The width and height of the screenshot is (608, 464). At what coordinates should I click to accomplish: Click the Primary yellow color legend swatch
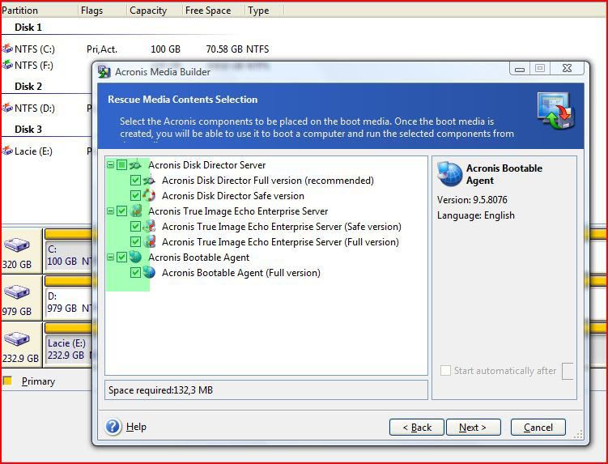[x=7, y=381]
